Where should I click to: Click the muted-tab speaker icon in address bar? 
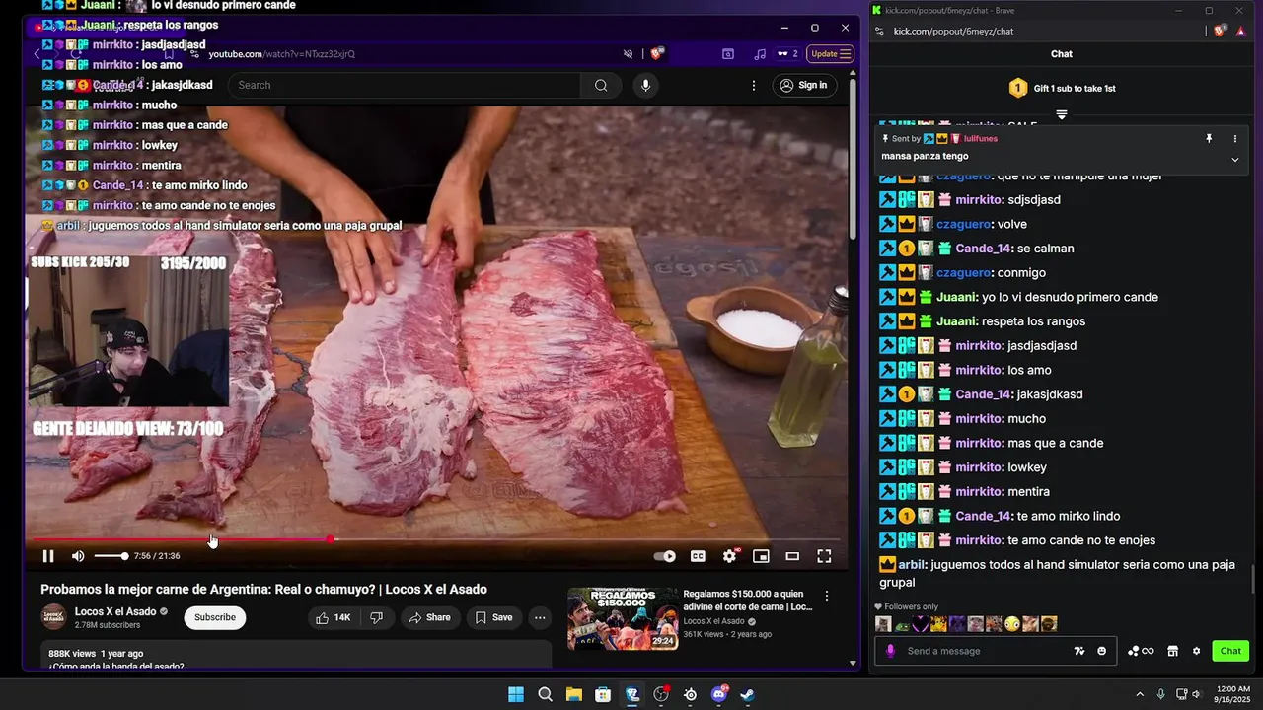(x=628, y=54)
